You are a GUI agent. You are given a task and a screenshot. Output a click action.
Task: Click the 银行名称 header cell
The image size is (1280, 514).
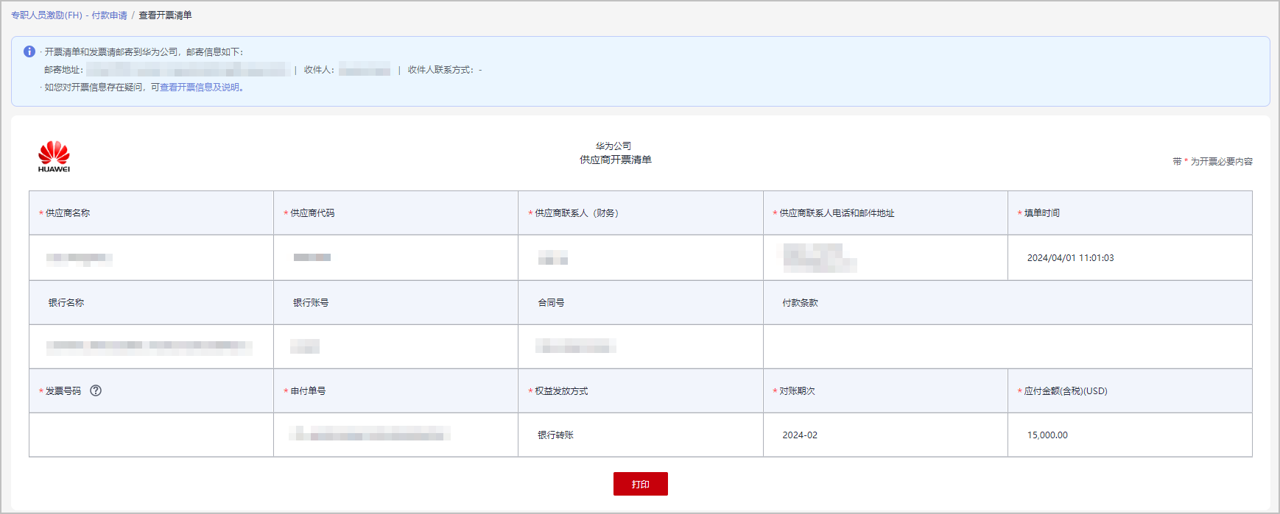pyautogui.click(x=151, y=303)
